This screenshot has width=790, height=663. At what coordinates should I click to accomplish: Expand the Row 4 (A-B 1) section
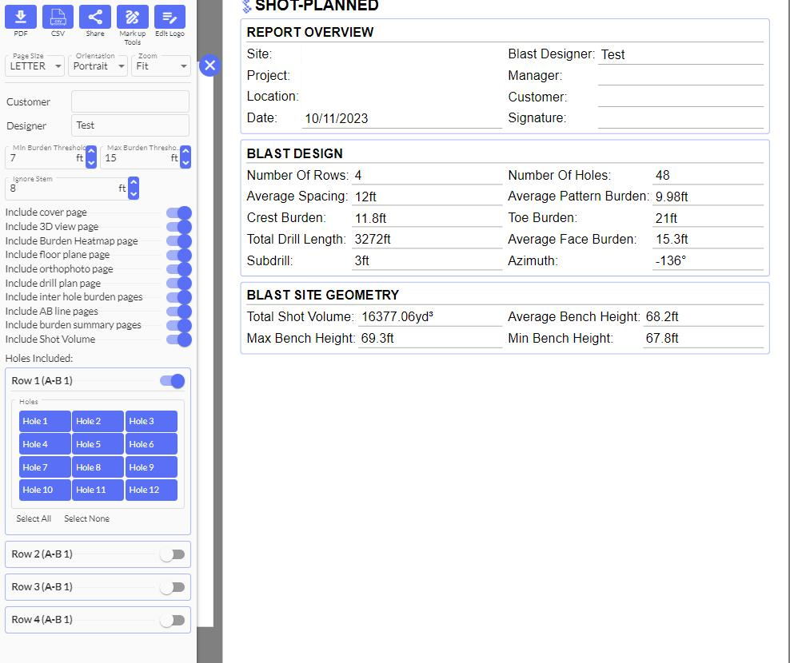(80, 620)
